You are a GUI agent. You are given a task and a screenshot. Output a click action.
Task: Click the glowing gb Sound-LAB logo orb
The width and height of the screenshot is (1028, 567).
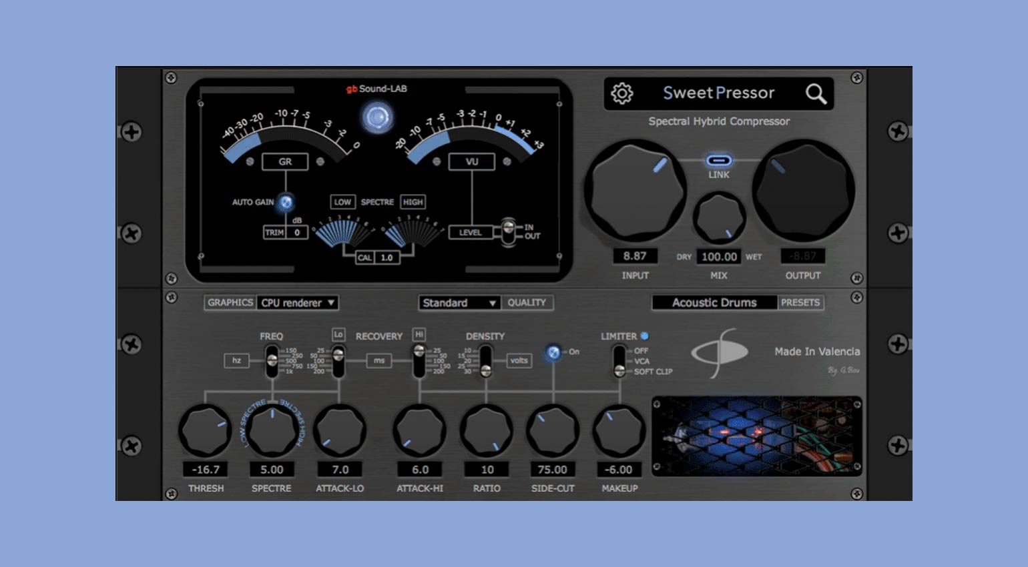377,118
